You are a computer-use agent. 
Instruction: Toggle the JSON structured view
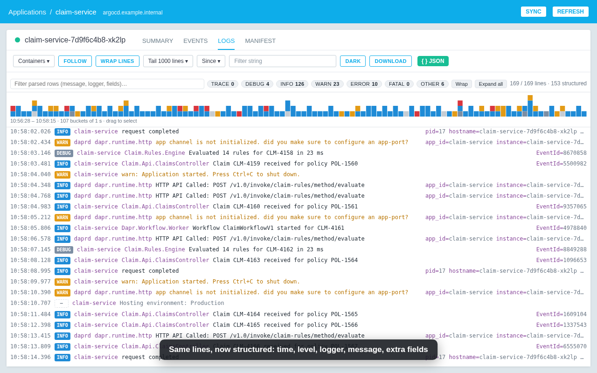(x=433, y=61)
